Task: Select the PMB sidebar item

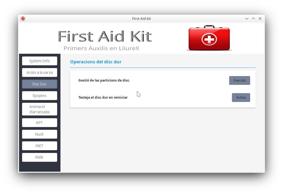Action: coord(39,157)
